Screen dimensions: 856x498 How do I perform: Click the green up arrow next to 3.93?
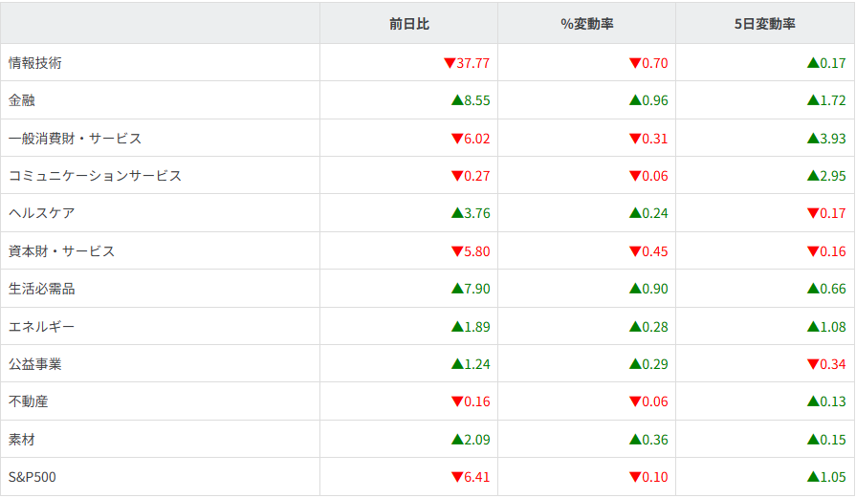(x=813, y=139)
